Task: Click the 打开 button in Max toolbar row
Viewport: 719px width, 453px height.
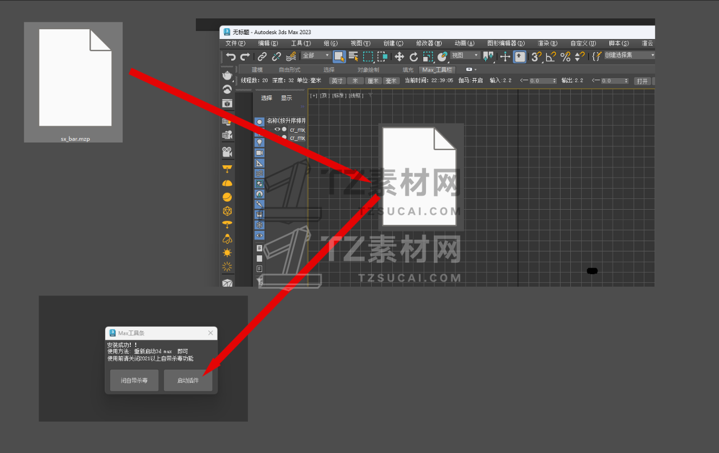Action: (x=643, y=81)
